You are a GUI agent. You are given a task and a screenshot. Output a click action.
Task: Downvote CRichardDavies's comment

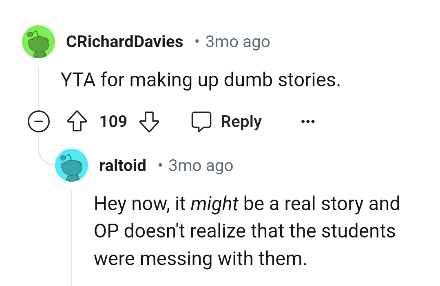(x=149, y=121)
